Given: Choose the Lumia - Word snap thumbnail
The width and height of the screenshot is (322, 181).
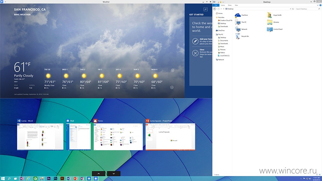Looking at the screenshot, I should (40, 137).
